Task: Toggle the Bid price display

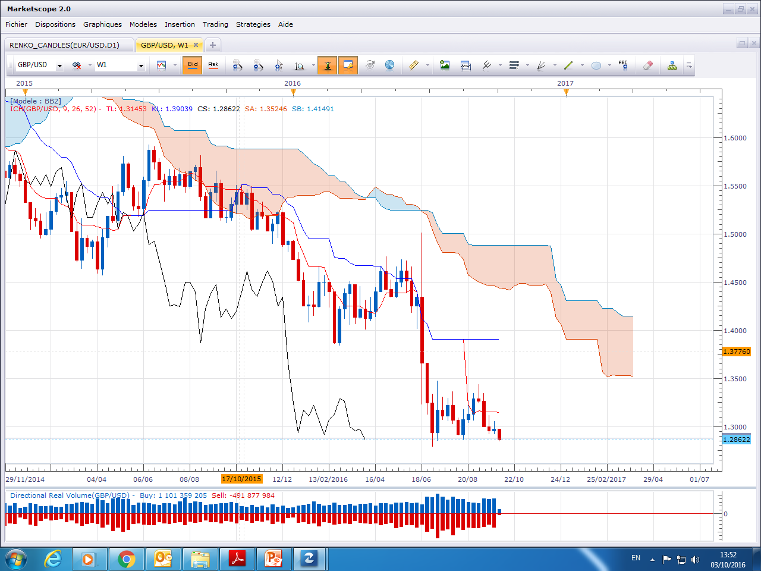Action: coord(193,65)
